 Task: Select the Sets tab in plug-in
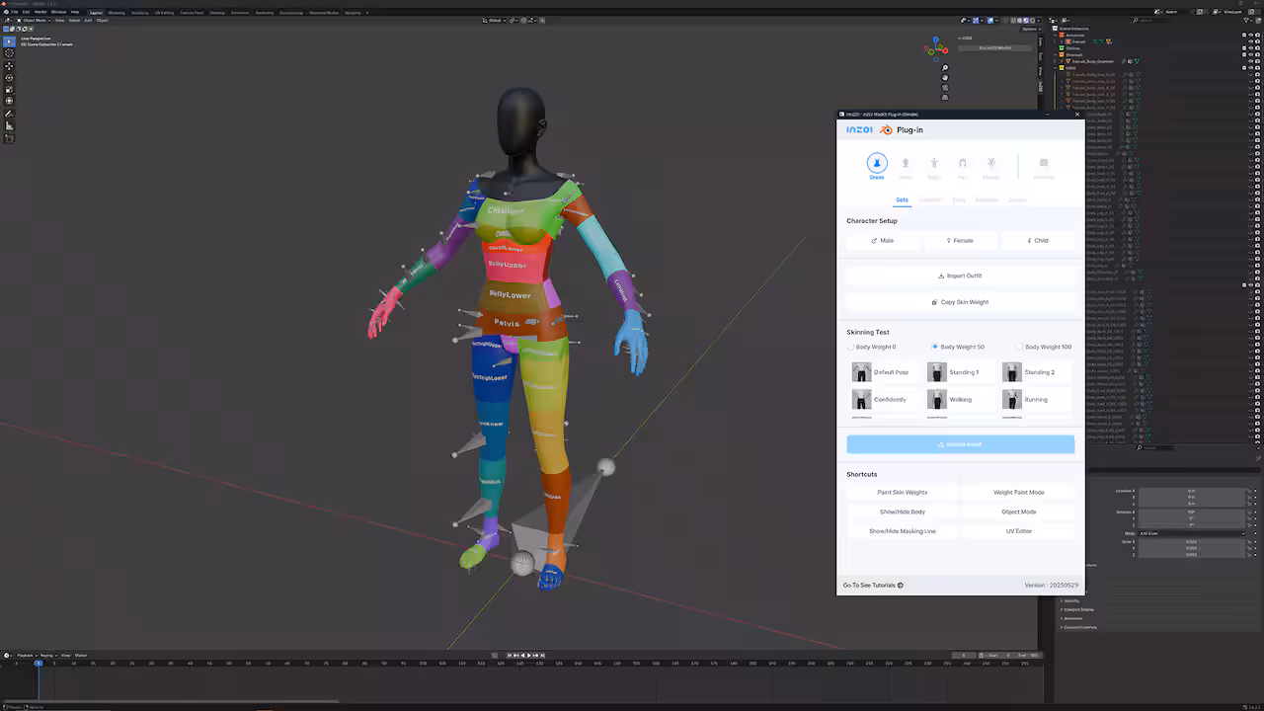coord(902,199)
